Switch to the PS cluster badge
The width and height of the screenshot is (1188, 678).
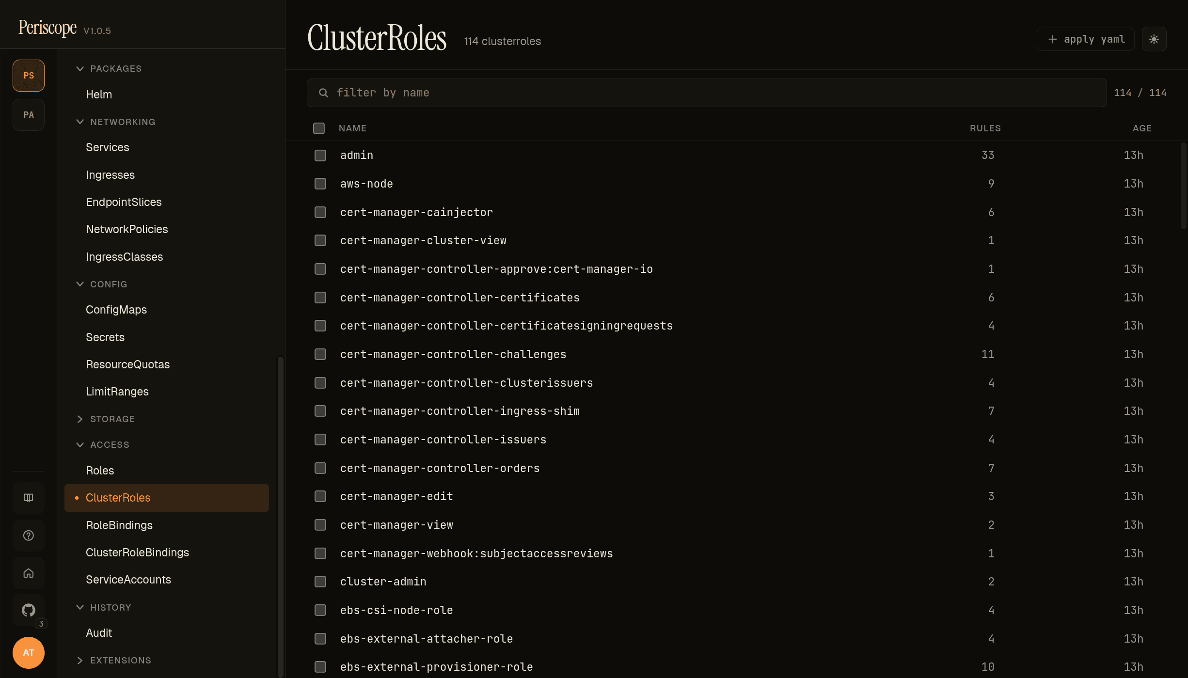click(x=29, y=76)
